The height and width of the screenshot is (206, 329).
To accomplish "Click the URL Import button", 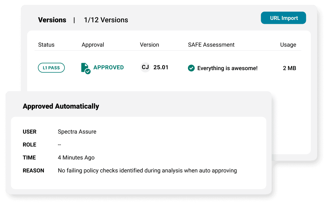I will [x=283, y=18].
